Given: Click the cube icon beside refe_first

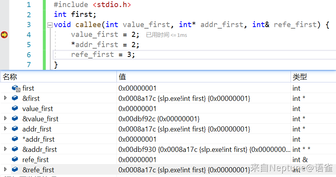Looking at the screenshot, I should [15, 159].
